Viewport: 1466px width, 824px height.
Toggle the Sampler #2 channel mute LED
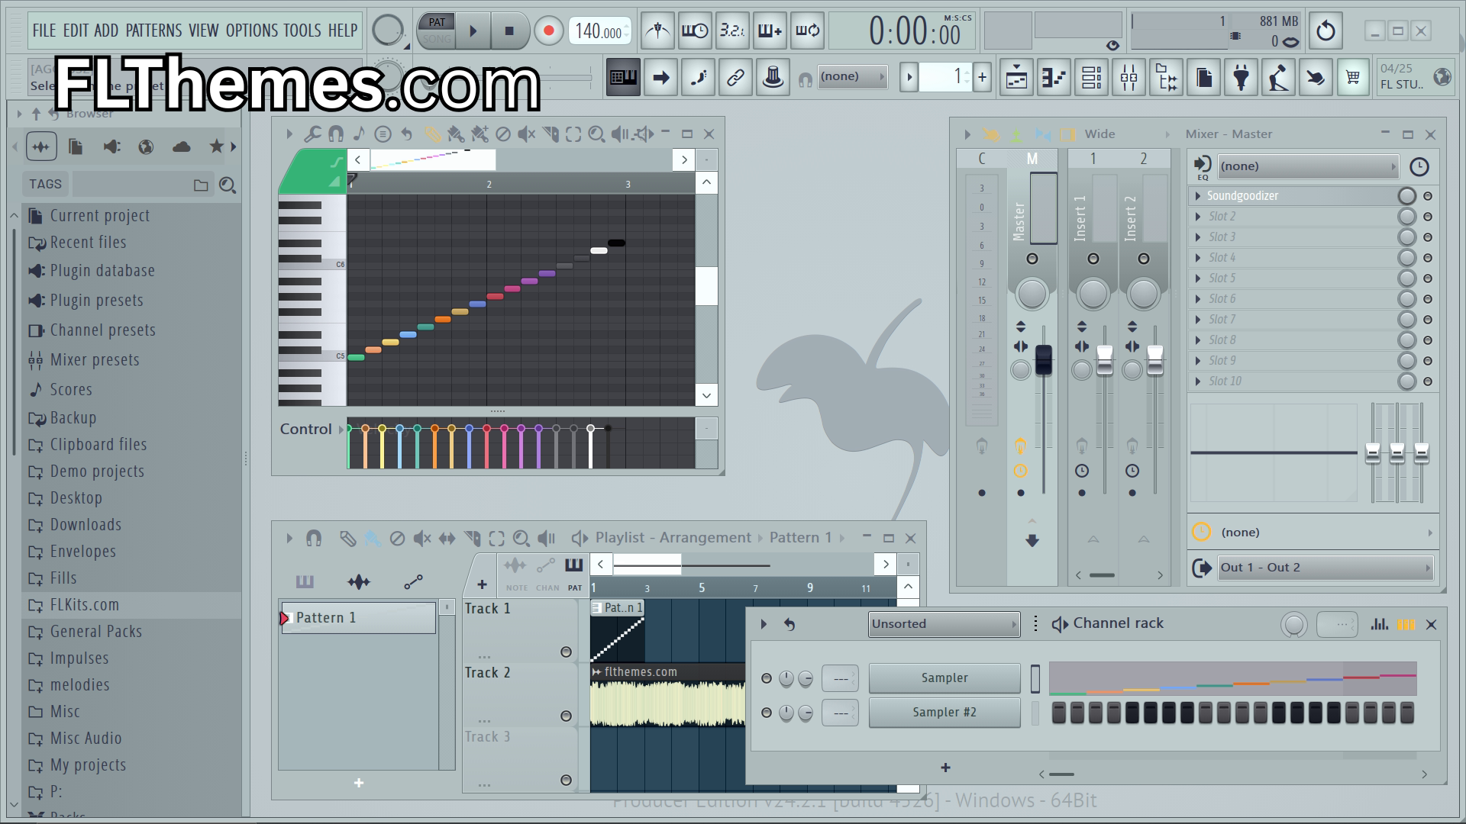click(x=767, y=713)
